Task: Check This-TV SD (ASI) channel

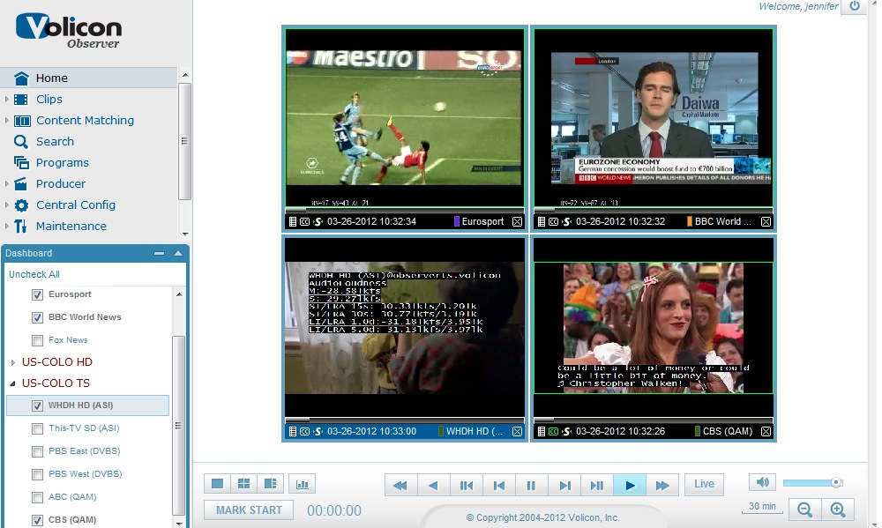Action: pyautogui.click(x=38, y=428)
